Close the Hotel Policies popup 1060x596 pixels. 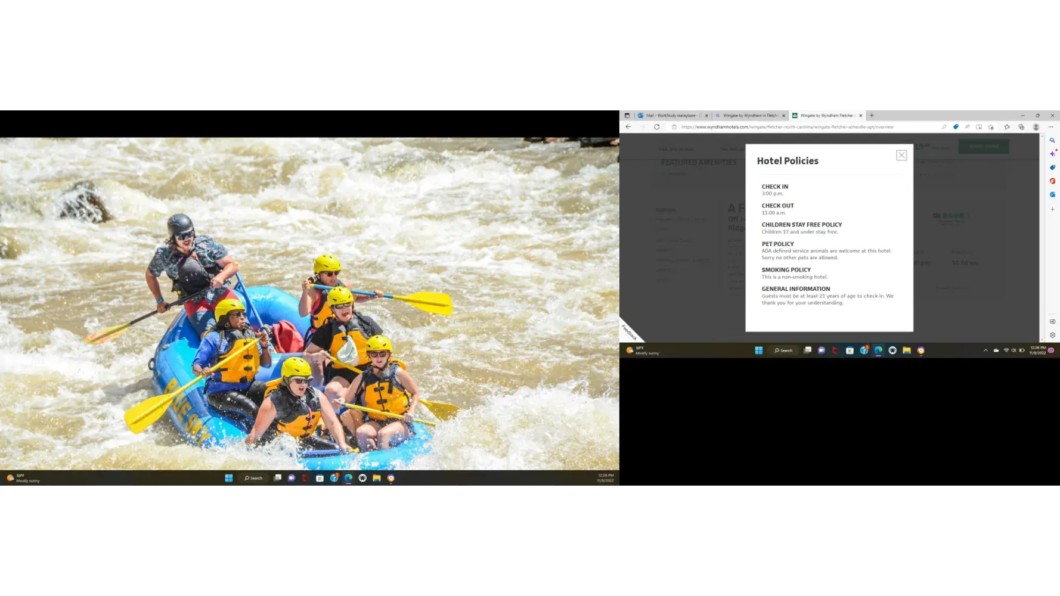pyautogui.click(x=901, y=155)
